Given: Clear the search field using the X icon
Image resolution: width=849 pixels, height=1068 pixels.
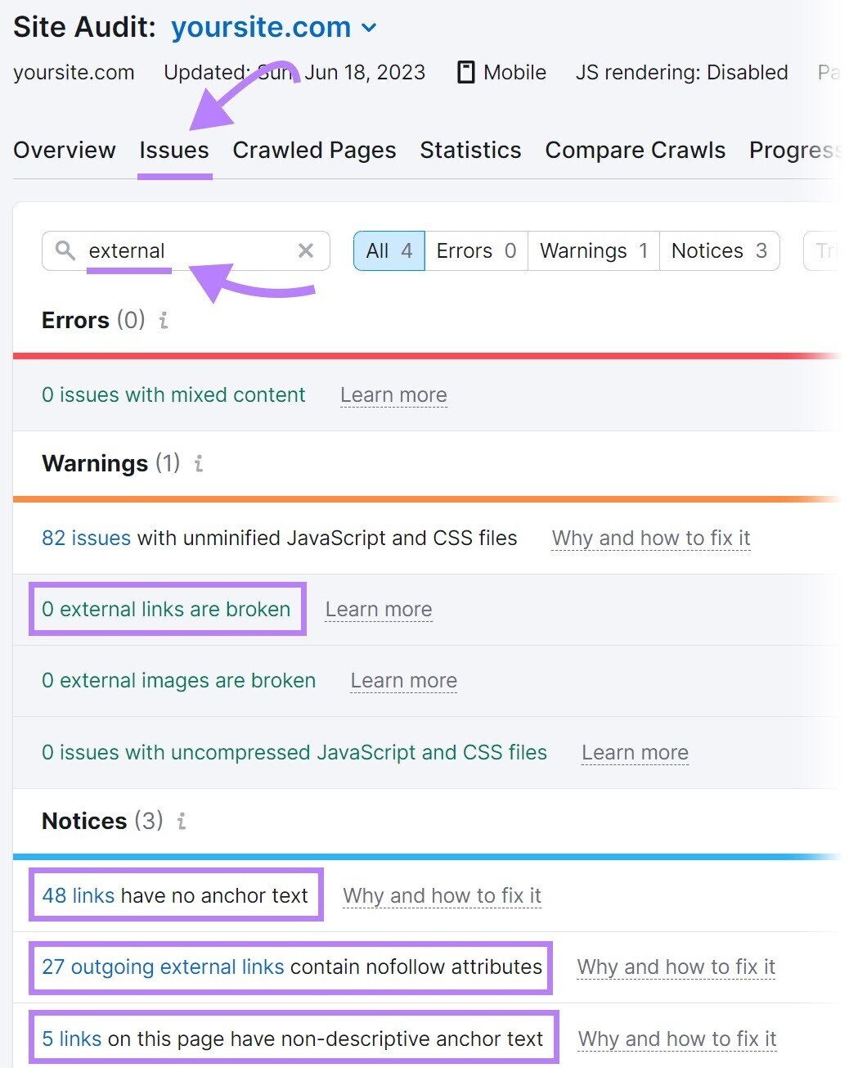Looking at the screenshot, I should (306, 250).
